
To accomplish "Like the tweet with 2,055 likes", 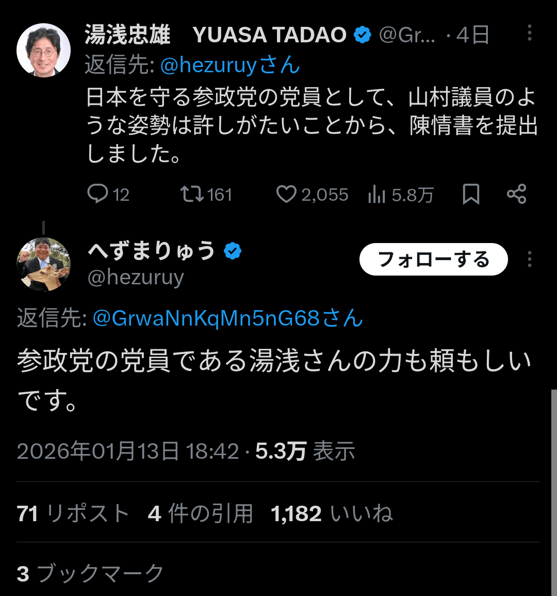I will 286,194.
